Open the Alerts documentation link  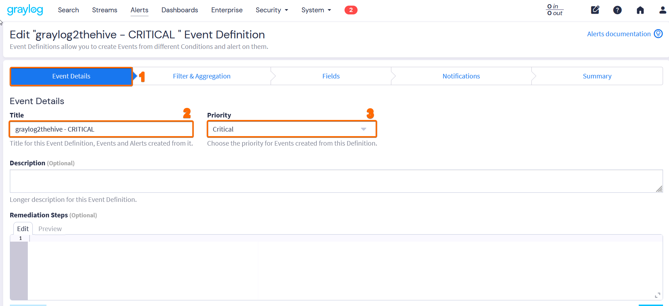coord(619,34)
